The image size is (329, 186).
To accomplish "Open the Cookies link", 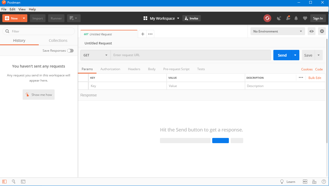I will click(307, 69).
